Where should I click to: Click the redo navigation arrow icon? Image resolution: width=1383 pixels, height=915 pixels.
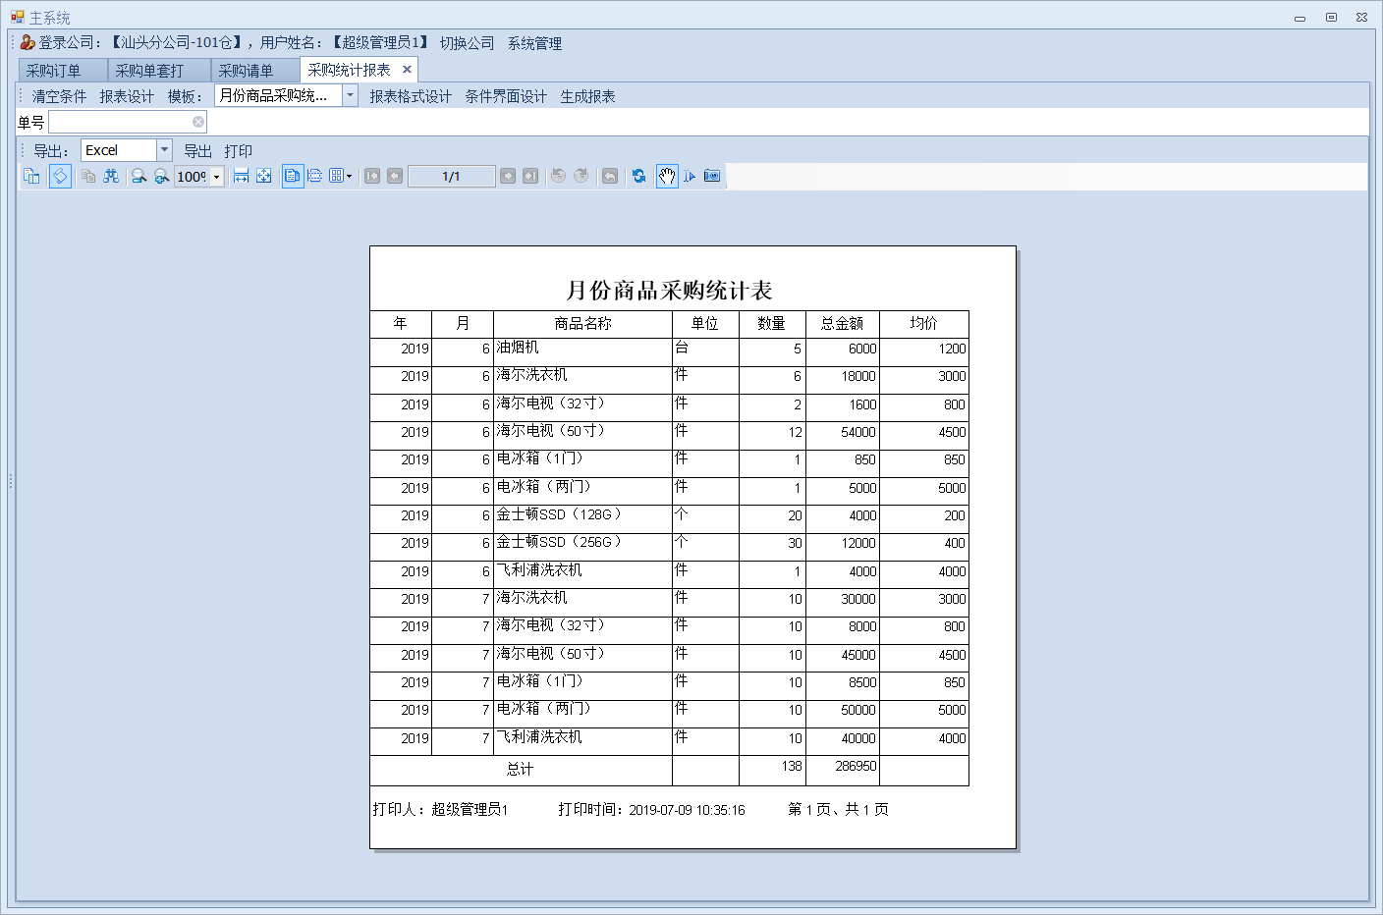tap(581, 176)
